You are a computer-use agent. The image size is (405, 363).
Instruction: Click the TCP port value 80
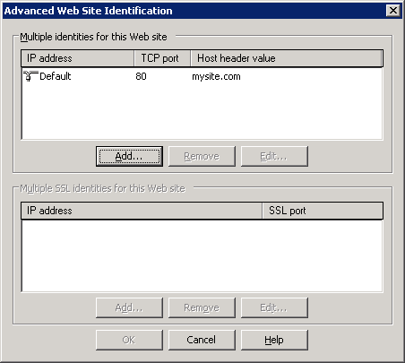pos(141,76)
